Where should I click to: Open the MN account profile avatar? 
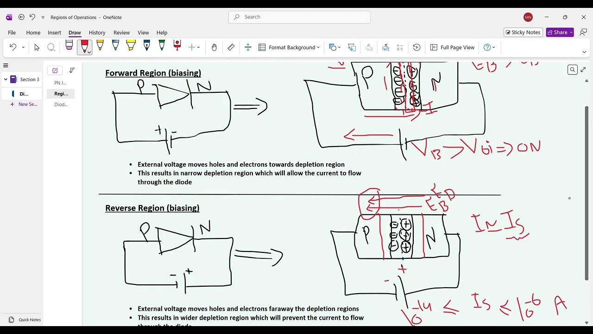point(528,17)
